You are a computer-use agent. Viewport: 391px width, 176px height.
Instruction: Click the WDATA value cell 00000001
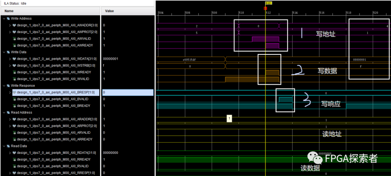click(128, 59)
